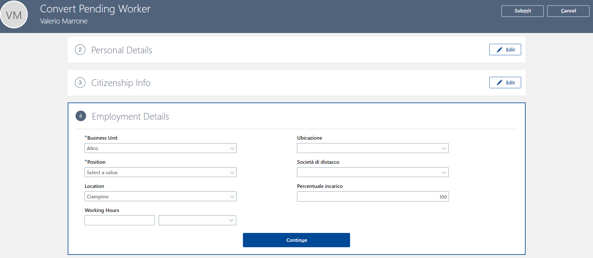Click the Employment Details section heading
The width and height of the screenshot is (593, 258).
coord(130,116)
